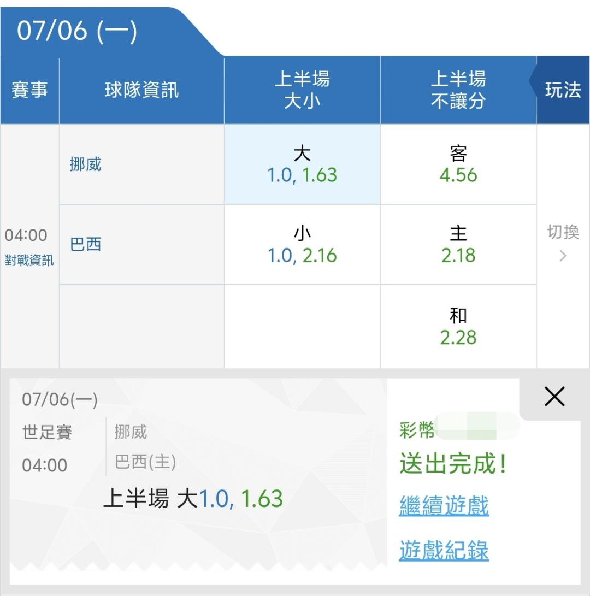Open 對戰資訊 match info link
Screen dimensions: 590x596
[x=29, y=261]
